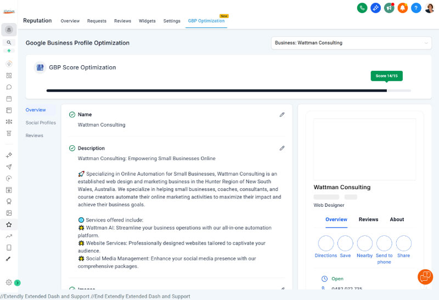Click the Nearby button in preview
This screenshot has height=300, width=439.
tap(364, 247)
